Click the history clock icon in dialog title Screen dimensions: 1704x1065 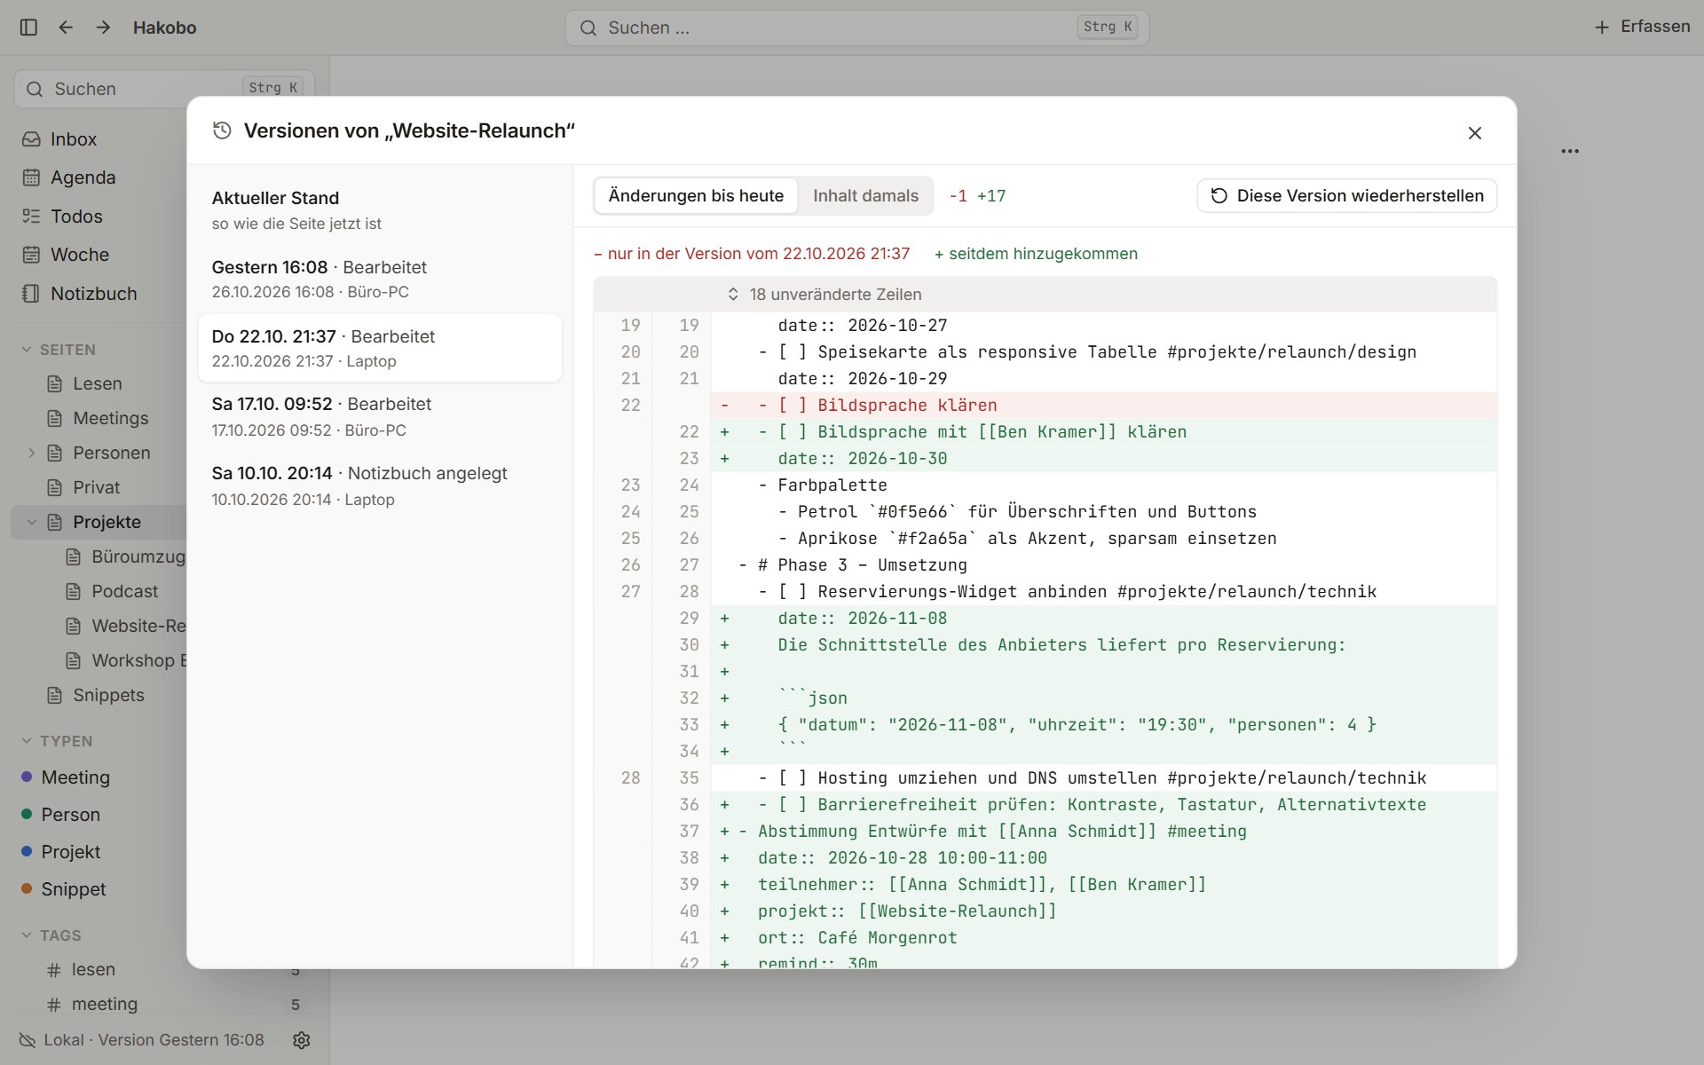click(x=222, y=130)
